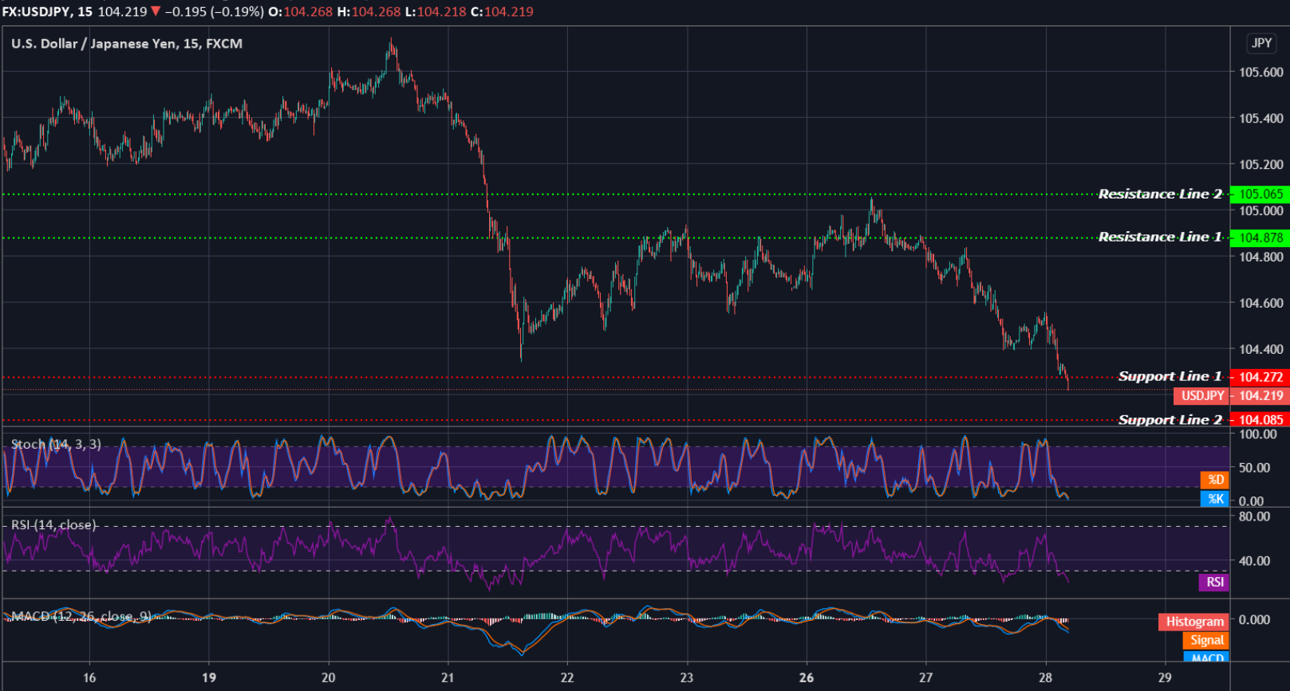Select the RSI (14, close) indicator label
The height and width of the screenshot is (691, 1290).
pyautogui.click(x=53, y=525)
